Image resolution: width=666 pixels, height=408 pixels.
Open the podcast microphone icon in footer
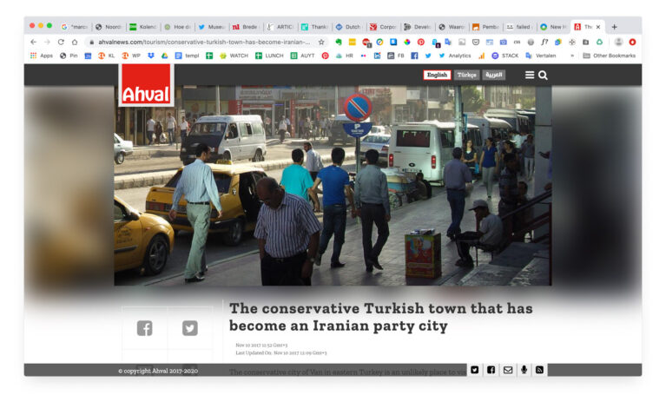(524, 370)
